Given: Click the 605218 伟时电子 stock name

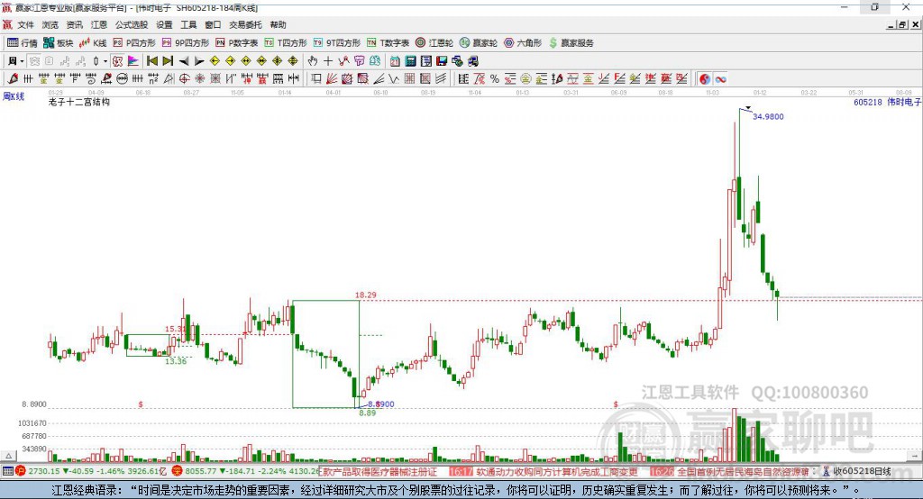Looking at the screenshot, I should click(887, 102).
